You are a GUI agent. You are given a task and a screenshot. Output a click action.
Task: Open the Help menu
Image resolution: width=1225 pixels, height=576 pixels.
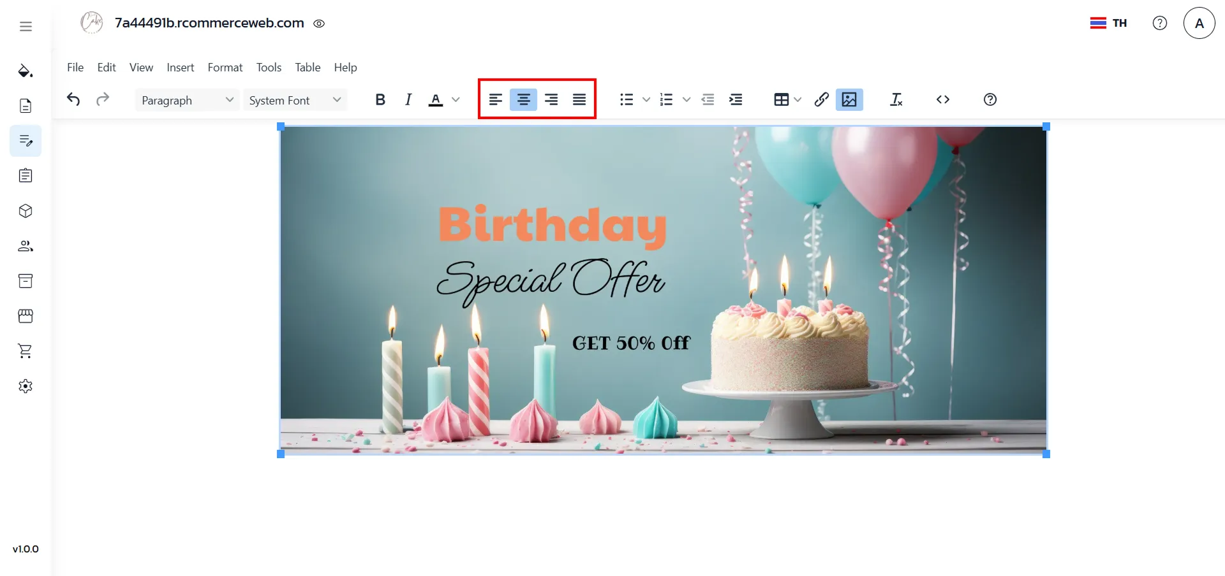click(x=345, y=68)
